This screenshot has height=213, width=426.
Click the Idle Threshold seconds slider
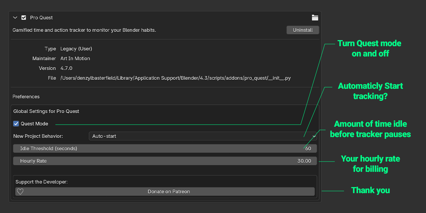coord(165,148)
